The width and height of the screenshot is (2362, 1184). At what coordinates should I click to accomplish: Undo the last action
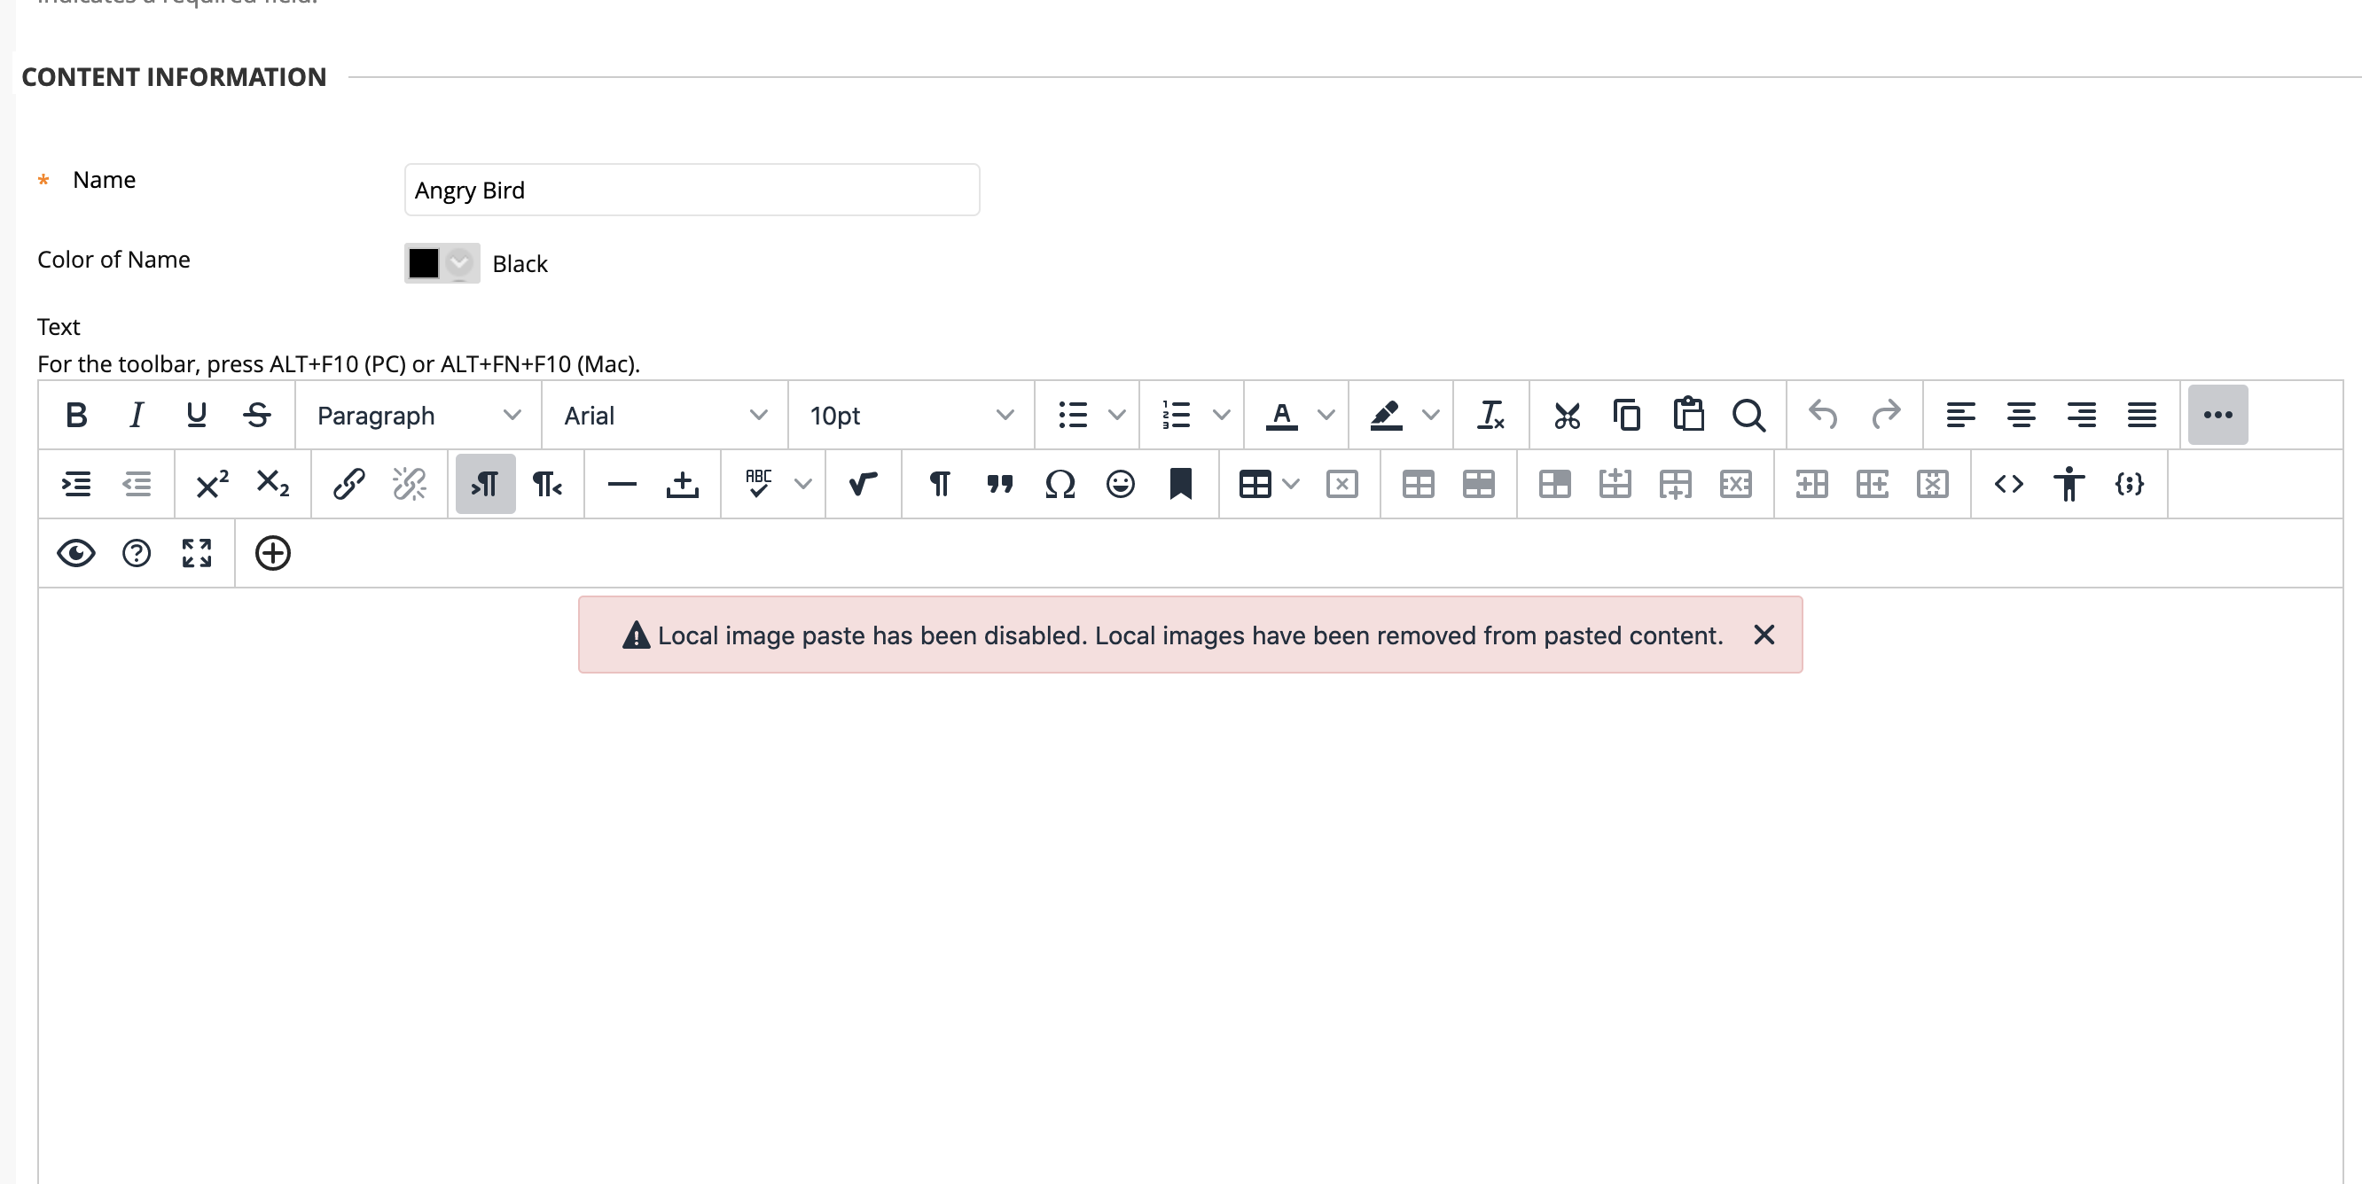(1823, 415)
